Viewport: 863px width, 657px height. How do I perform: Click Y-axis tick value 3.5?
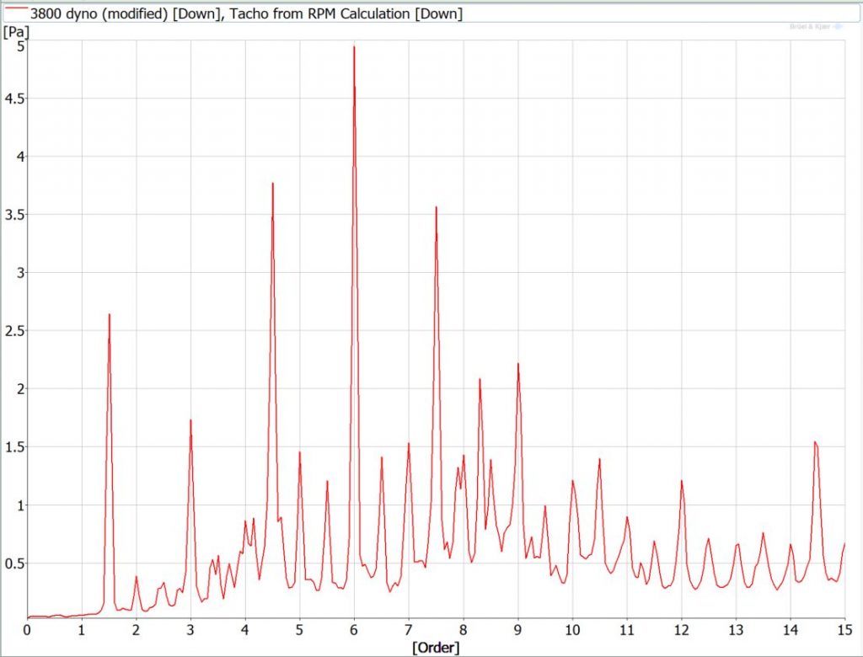15,215
